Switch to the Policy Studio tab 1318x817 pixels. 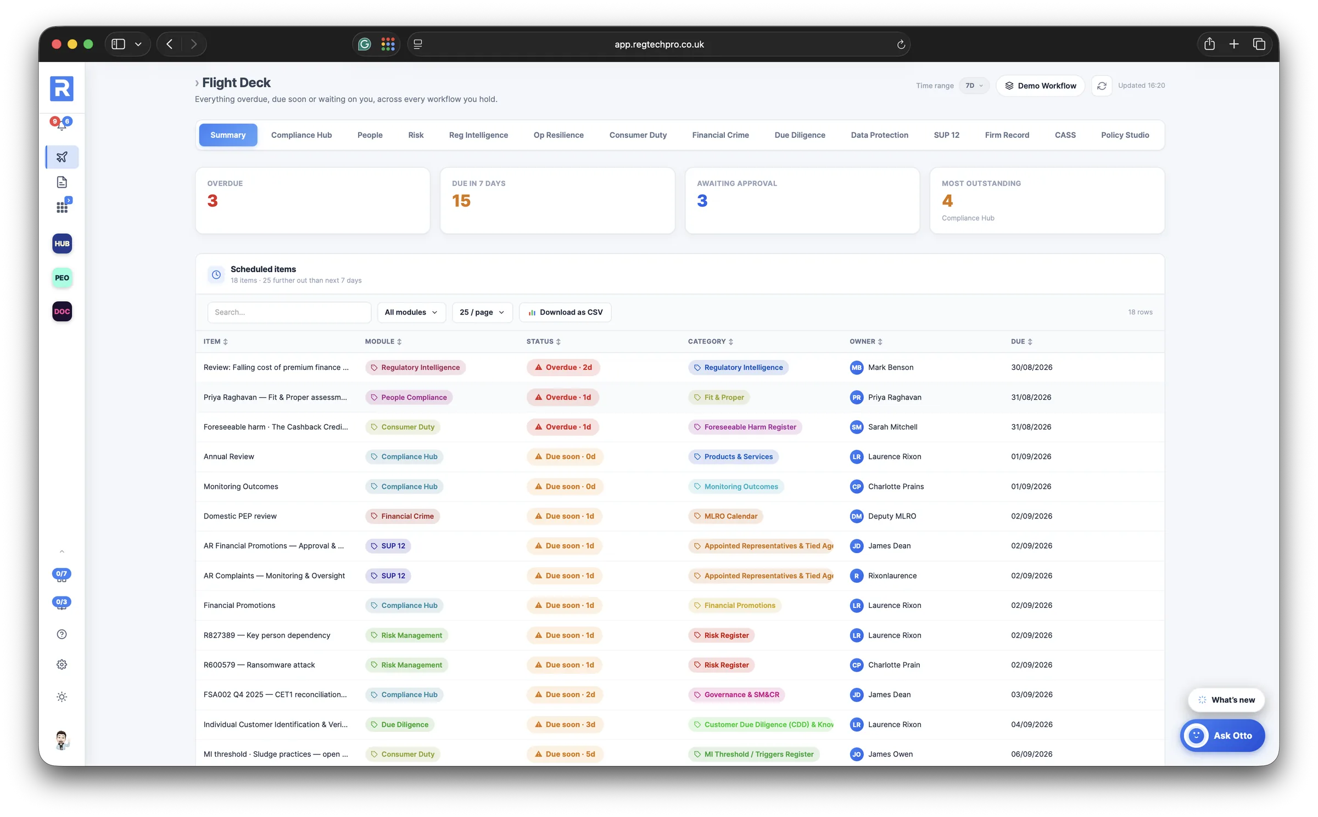click(x=1125, y=135)
